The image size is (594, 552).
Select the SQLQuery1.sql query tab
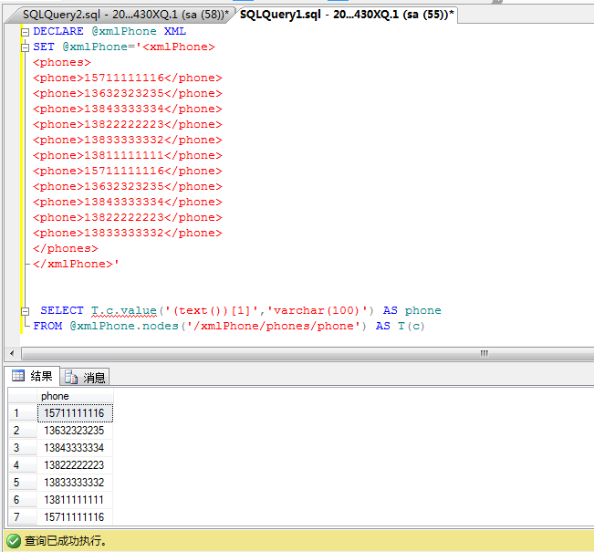click(345, 15)
